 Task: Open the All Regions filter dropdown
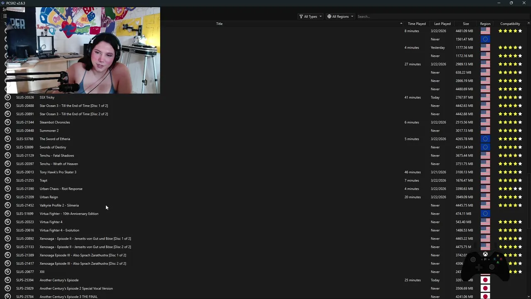pos(340,17)
